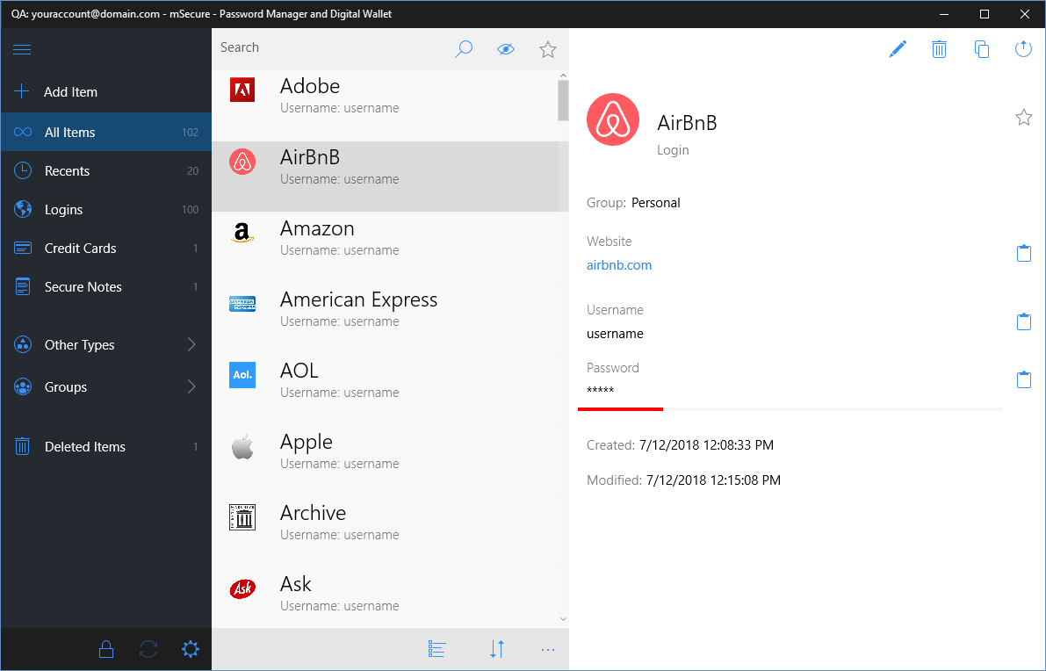Click the Logins globe icon
This screenshot has height=671, width=1046.
pyautogui.click(x=23, y=209)
